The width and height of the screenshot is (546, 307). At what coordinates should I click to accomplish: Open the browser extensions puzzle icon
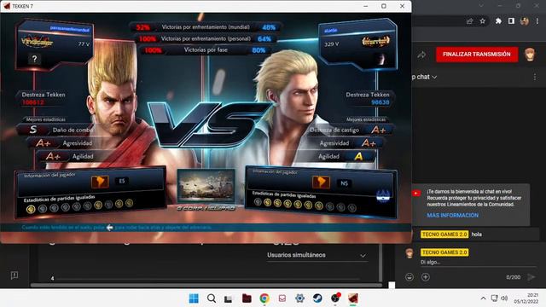click(498, 21)
